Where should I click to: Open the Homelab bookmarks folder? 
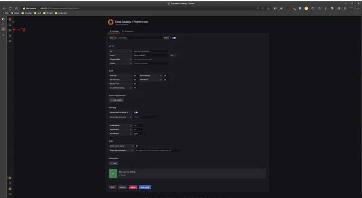[27, 13]
